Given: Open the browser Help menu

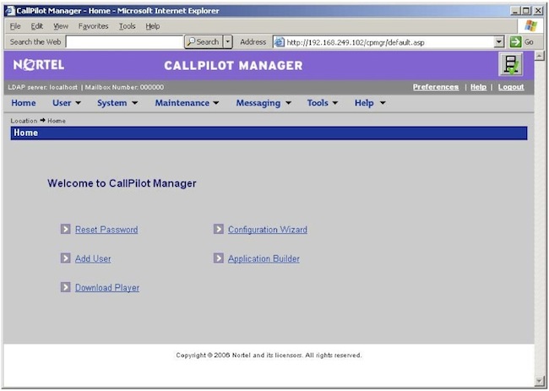Looking at the screenshot, I should click(x=153, y=26).
